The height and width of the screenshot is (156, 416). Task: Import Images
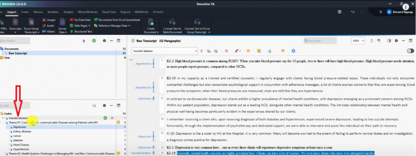tap(49, 20)
